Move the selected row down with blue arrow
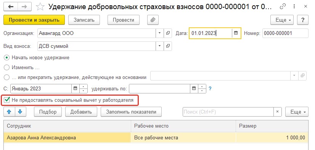This screenshot has height=150, width=315. (20, 112)
